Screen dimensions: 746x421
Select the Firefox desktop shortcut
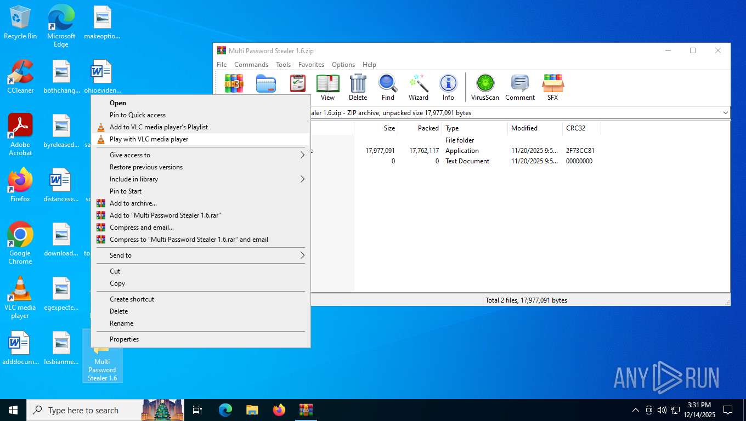(20, 185)
